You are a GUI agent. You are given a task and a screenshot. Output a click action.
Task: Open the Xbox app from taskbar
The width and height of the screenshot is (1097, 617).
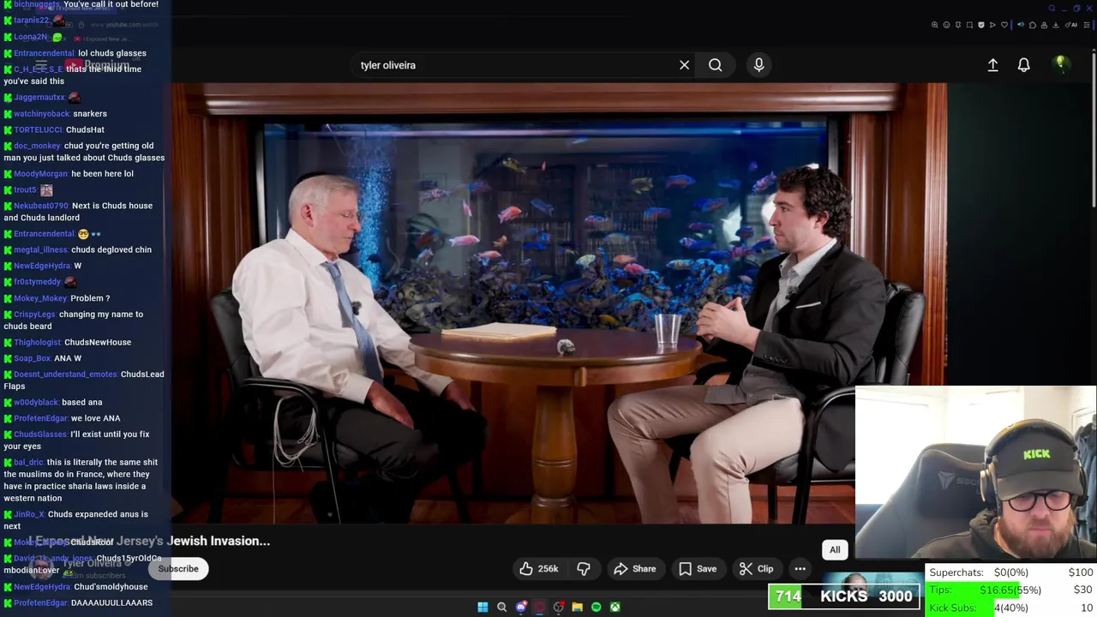pos(615,607)
